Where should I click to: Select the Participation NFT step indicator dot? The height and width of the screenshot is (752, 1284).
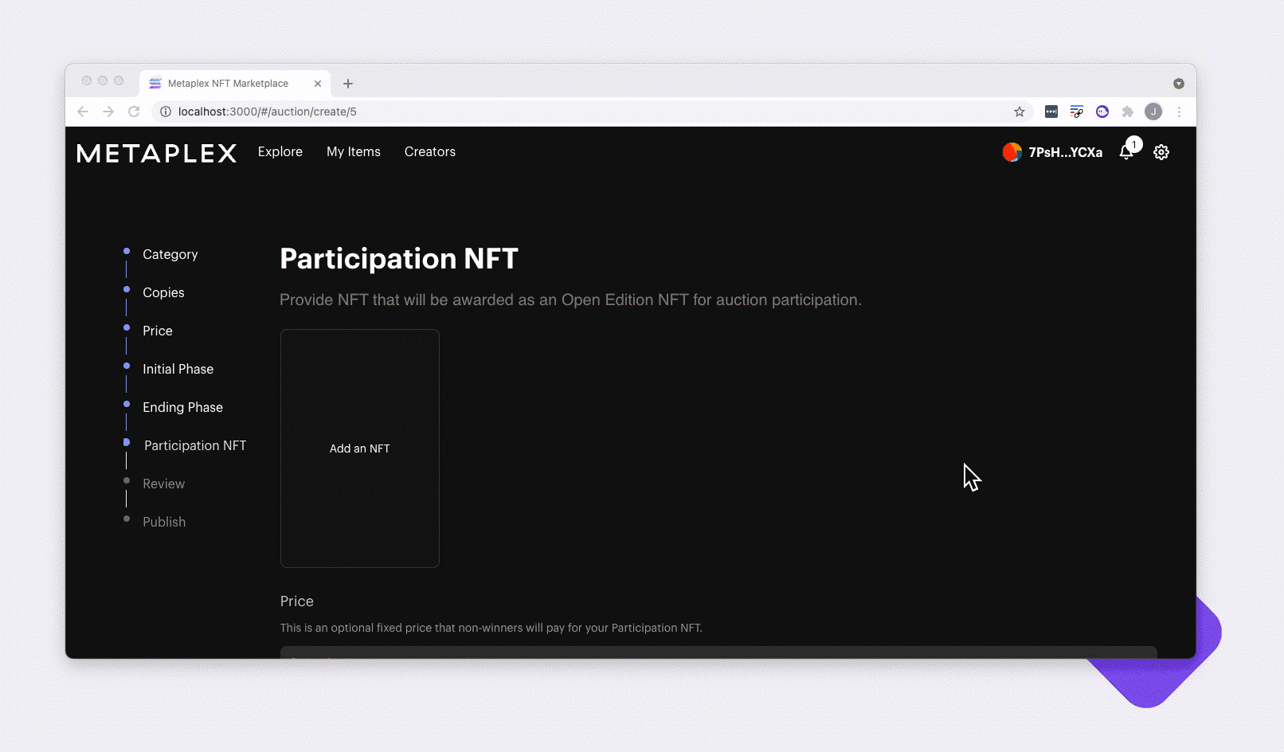(126, 442)
